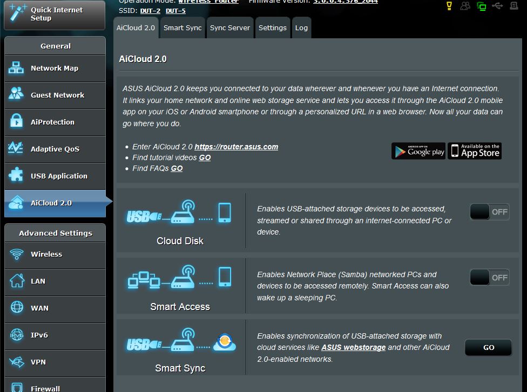Open Adaptive QoS menu item
The width and height of the screenshot is (527, 392).
tap(55, 149)
